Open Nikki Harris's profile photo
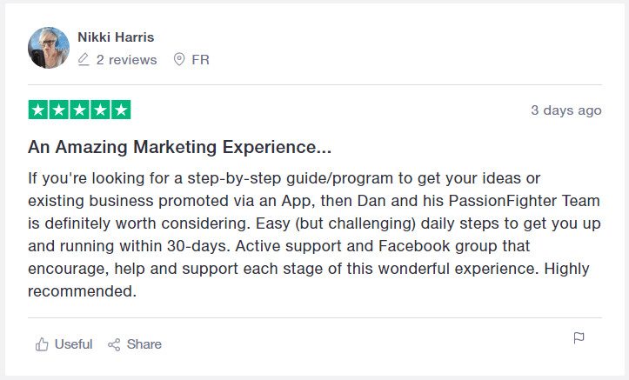 (50, 48)
